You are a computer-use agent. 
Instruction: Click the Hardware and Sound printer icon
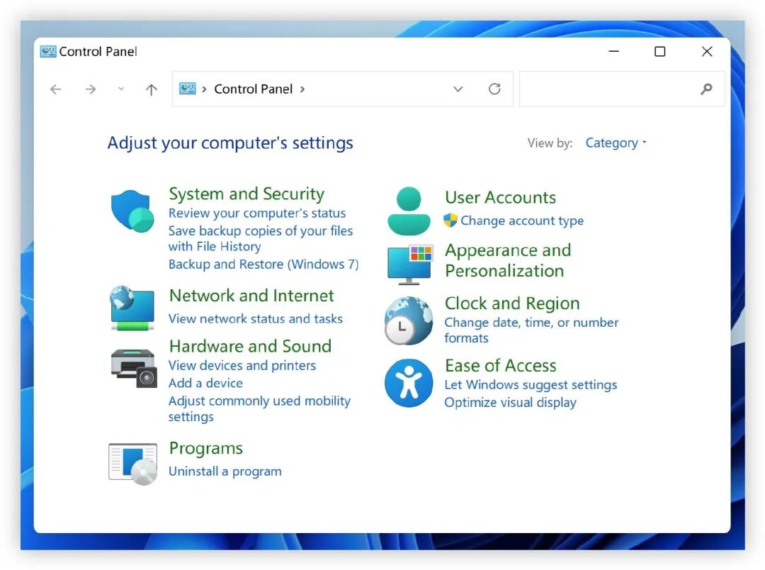pyautogui.click(x=132, y=367)
